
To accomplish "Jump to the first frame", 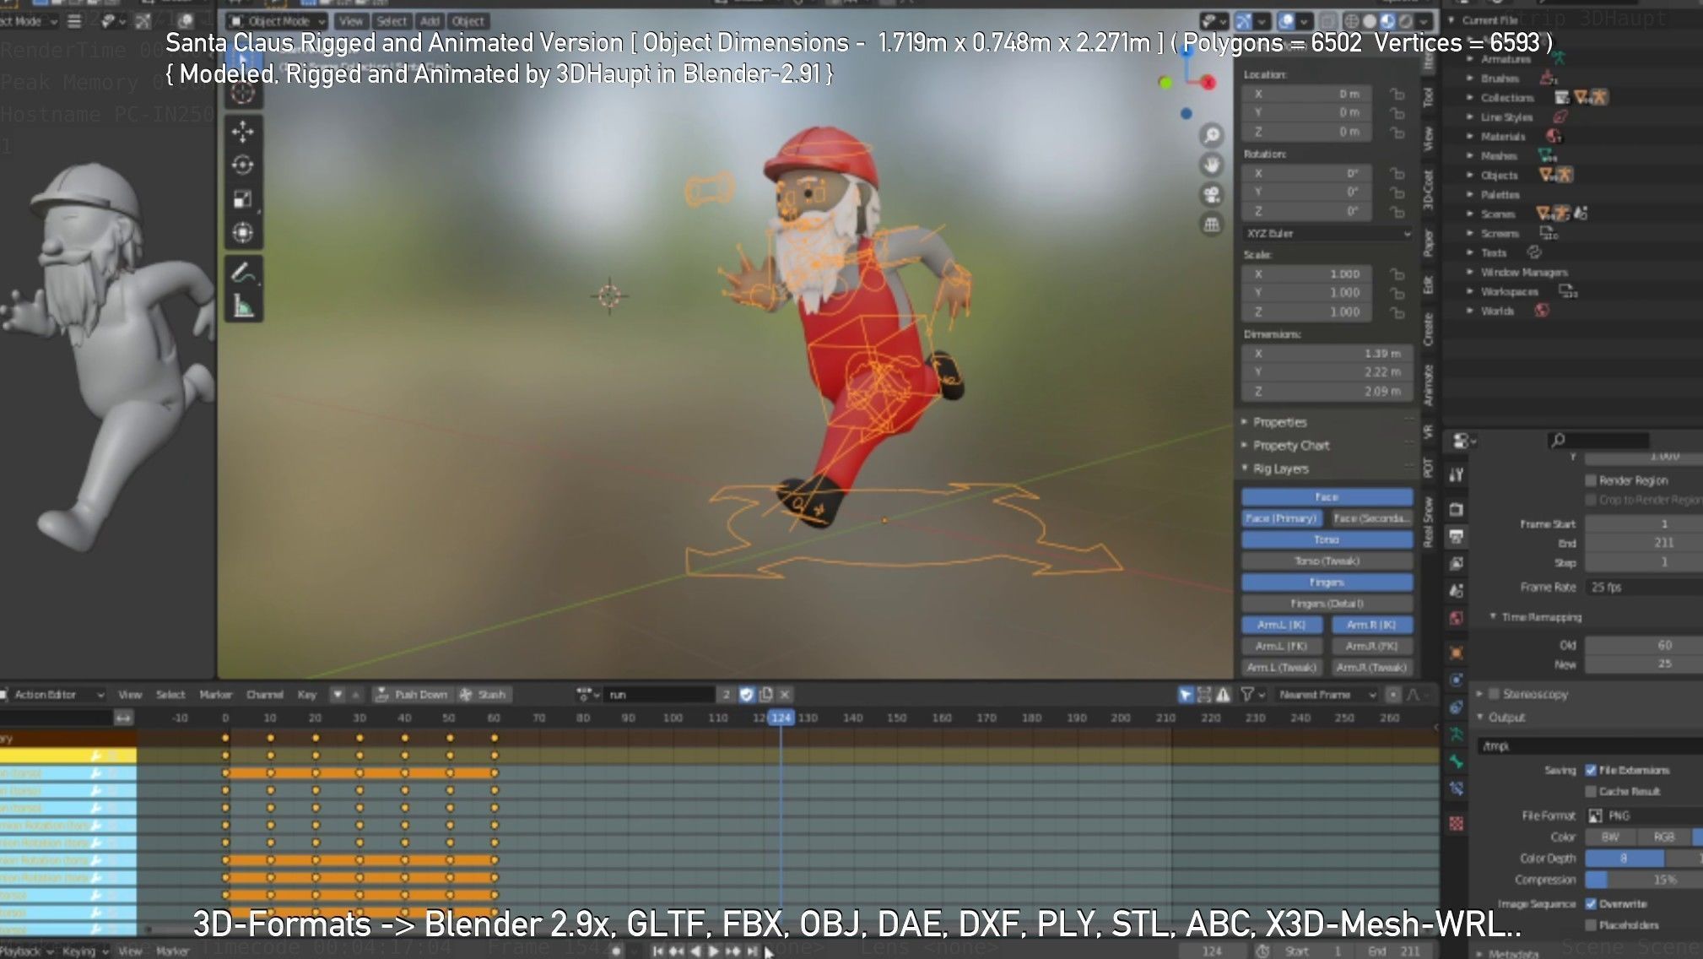I will [x=657, y=951].
